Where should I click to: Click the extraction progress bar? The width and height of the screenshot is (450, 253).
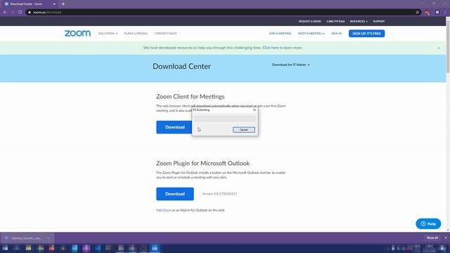coord(225,119)
